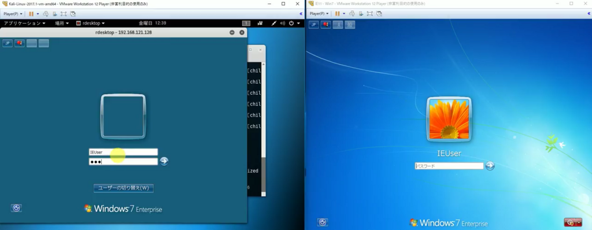The width and height of the screenshot is (592, 230).
Task: Collapse the Kali VMware toolbar with blue chevron
Action: (x=301, y=14)
